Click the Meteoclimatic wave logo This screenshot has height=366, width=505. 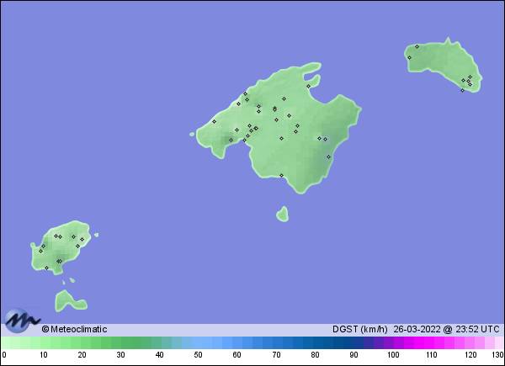tap(22, 321)
